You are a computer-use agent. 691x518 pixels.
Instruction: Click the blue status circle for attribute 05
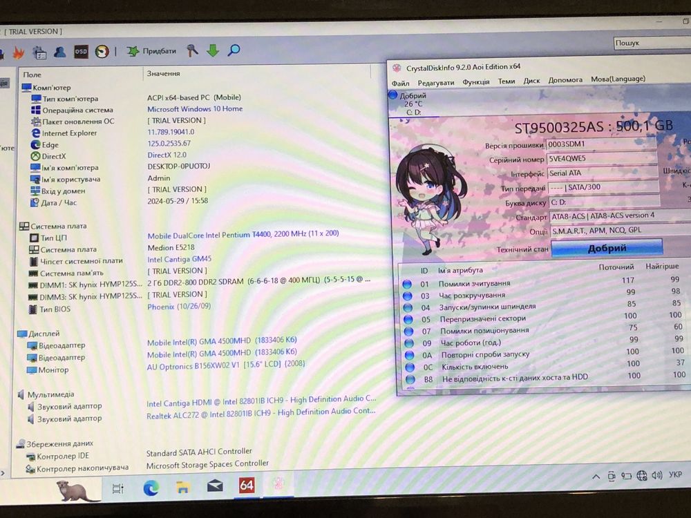[408, 319]
